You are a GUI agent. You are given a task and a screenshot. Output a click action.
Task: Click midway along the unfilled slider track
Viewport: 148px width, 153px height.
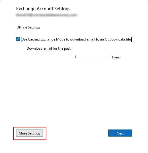click(x=92, y=57)
